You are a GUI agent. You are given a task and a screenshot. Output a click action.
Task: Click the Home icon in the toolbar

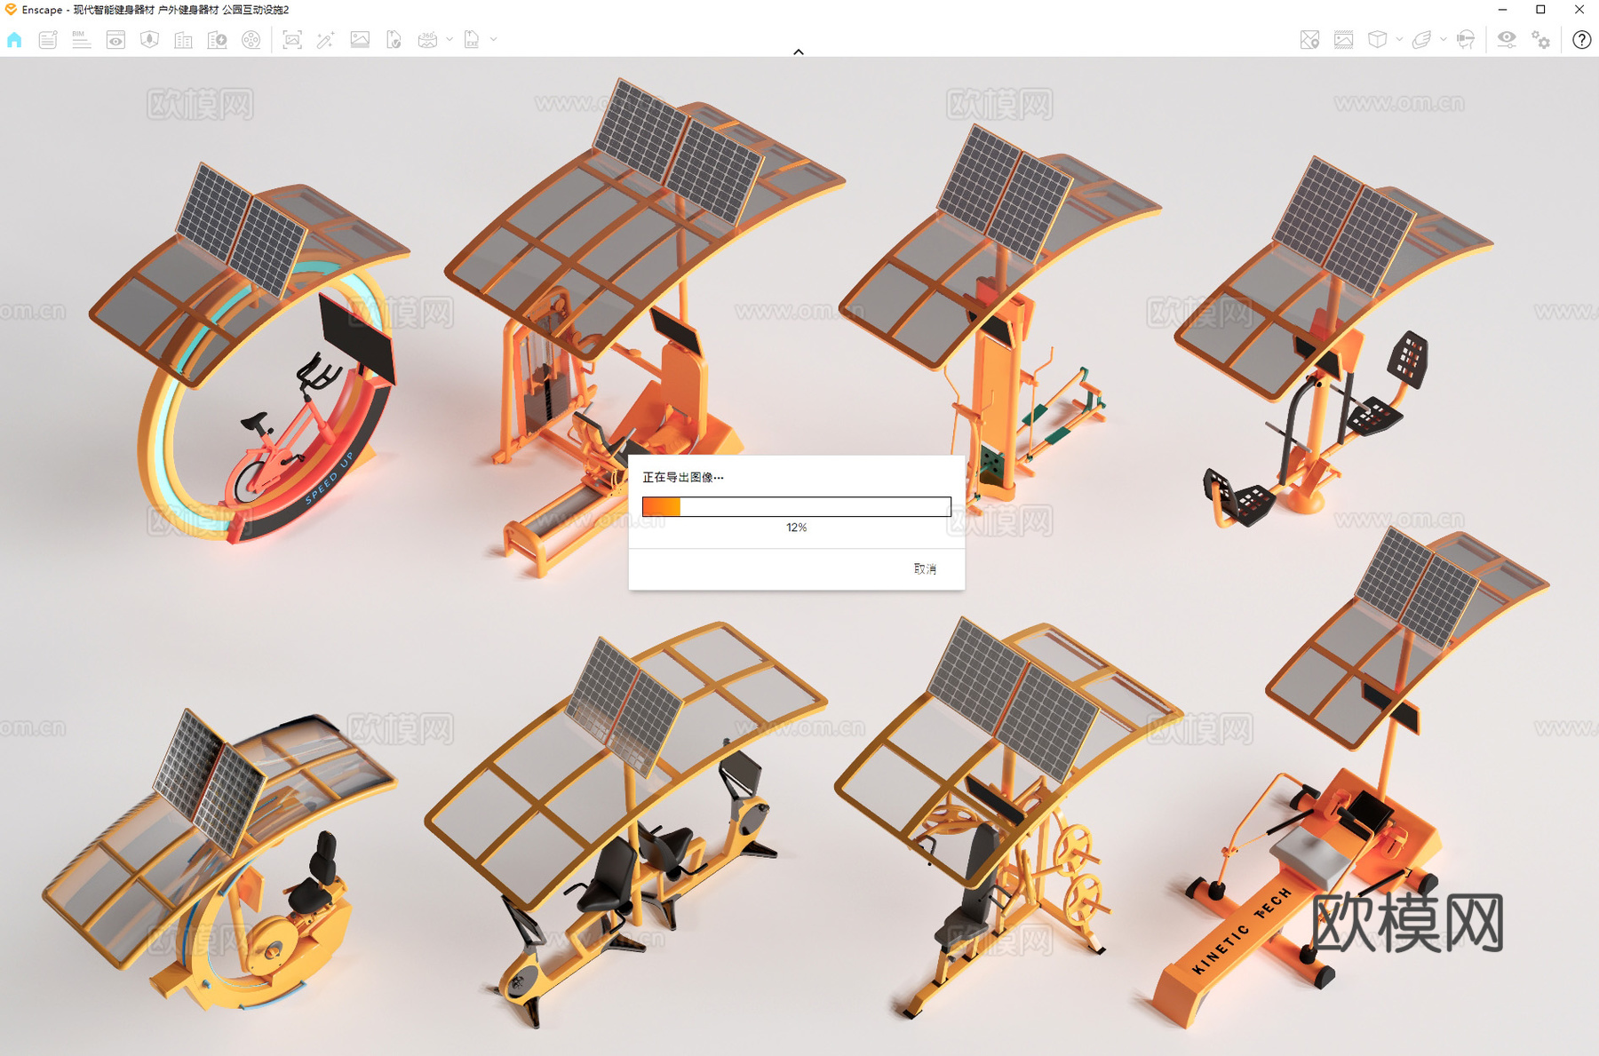click(14, 40)
